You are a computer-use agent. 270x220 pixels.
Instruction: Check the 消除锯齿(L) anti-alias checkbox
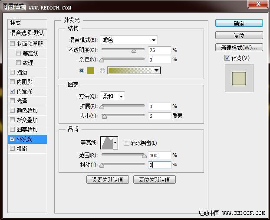pos(126,143)
